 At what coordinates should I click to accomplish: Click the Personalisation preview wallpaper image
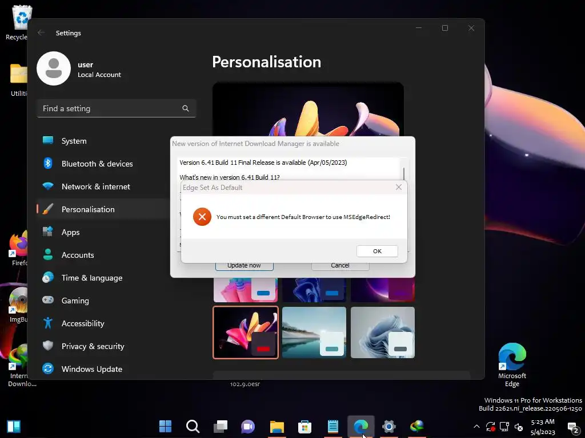pyautogui.click(x=308, y=109)
